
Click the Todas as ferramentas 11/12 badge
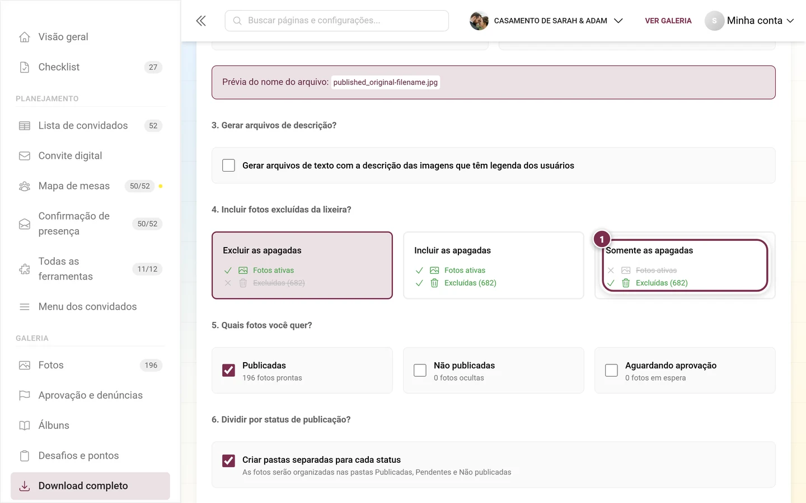(x=147, y=269)
